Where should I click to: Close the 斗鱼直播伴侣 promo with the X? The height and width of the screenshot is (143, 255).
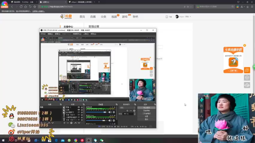[x=244, y=45]
